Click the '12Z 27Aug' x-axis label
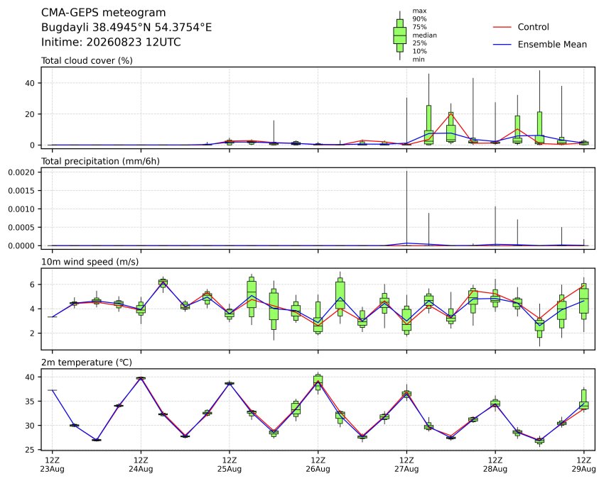Image resolution: width=604 pixels, height=481 pixels. coord(406,465)
